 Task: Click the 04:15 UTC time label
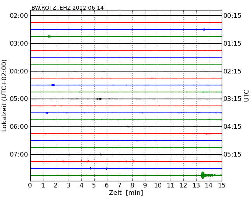click(232, 127)
